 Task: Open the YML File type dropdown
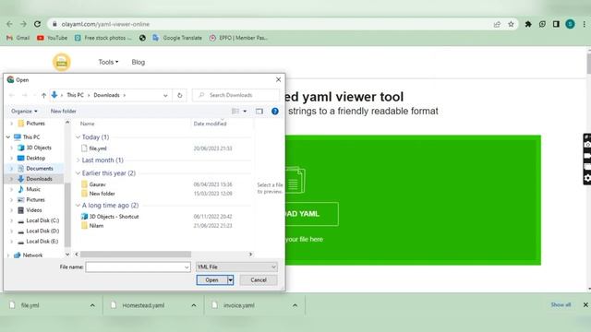236,267
